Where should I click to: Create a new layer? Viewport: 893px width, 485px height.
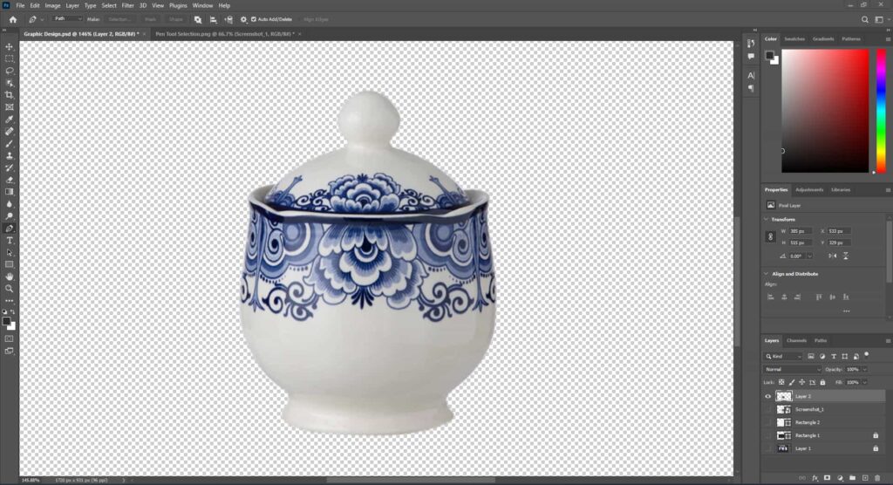pyautogui.click(x=865, y=478)
